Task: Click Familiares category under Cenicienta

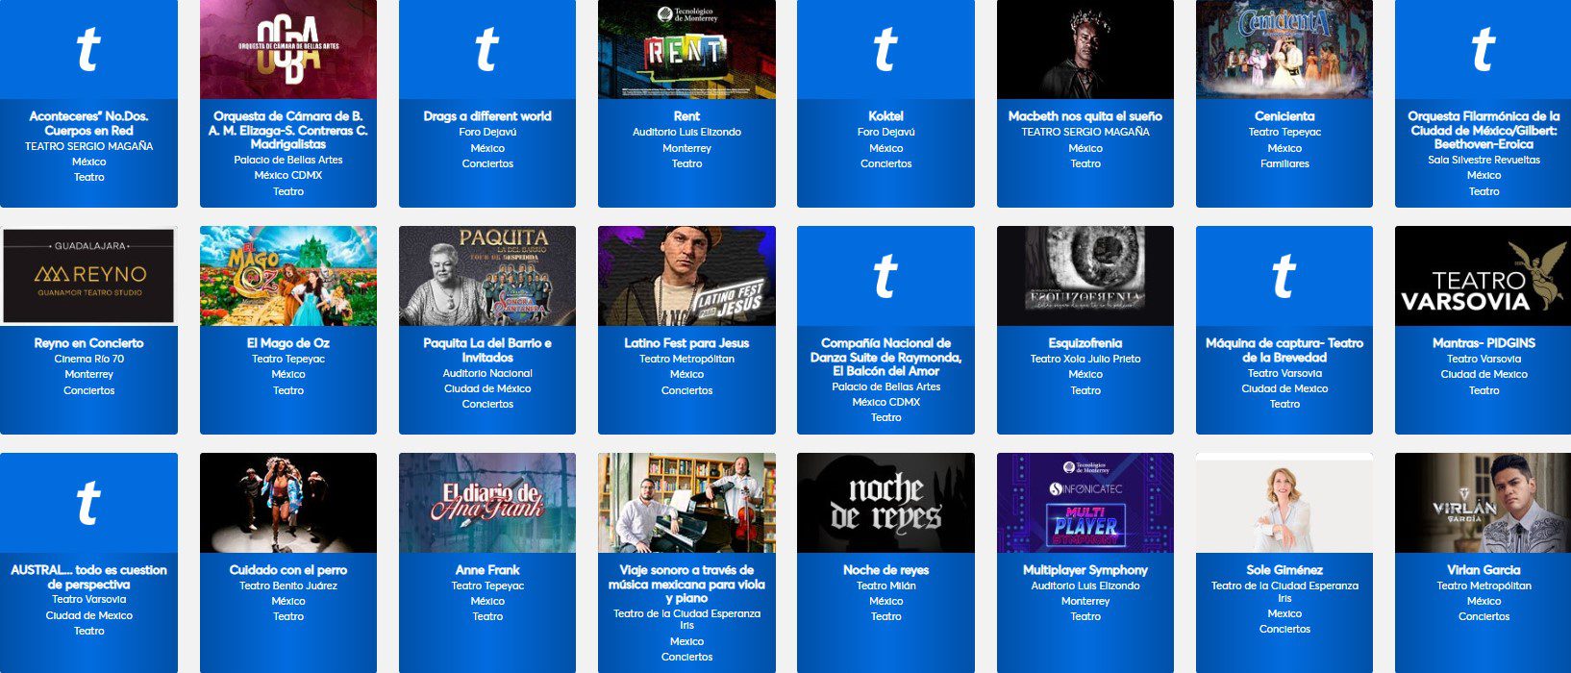Action: (x=1284, y=163)
